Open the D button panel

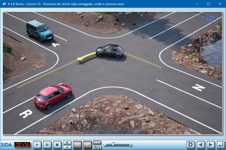(191, 145)
